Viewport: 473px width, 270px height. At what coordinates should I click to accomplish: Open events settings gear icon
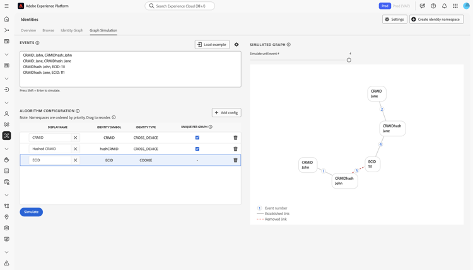point(237,45)
